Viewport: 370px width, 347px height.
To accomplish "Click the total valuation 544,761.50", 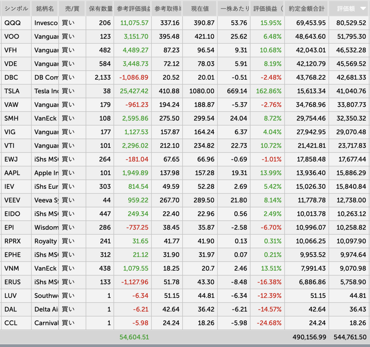I will (350, 337).
